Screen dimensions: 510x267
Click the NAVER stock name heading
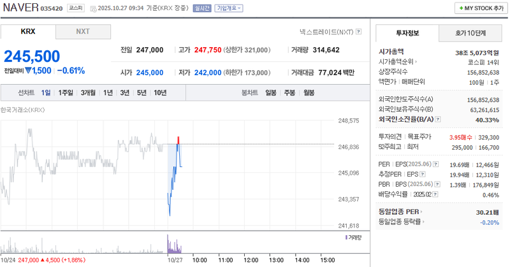(21, 8)
